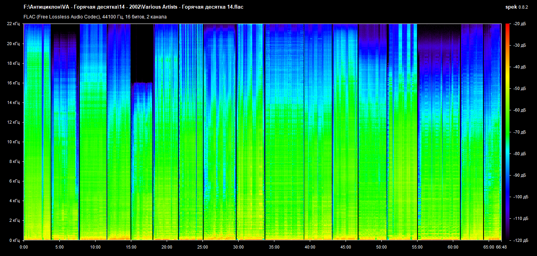This screenshot has width=537, height=256.
Task: Click the 20:00 time axis label
Action: click(x=167, y=247)
